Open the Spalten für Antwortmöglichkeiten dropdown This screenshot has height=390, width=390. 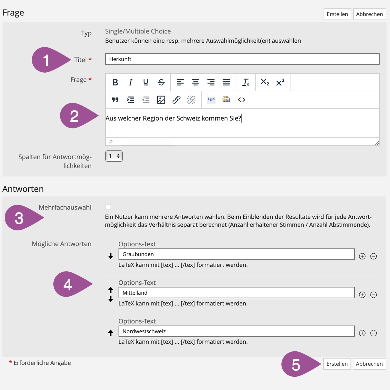click(114, 156)
